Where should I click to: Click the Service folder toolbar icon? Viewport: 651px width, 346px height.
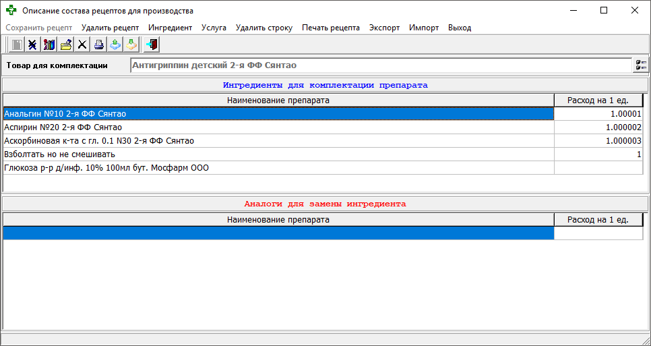(65, 44)
